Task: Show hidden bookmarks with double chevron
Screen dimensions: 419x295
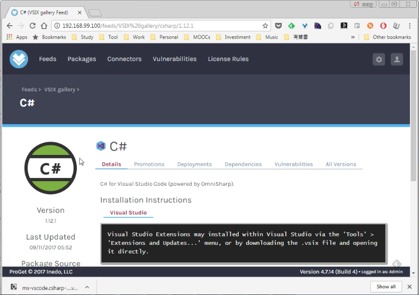Action: click(x=353, y=37)
